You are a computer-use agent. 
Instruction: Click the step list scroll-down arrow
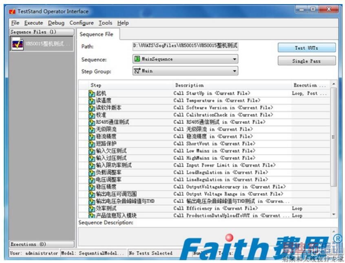tap(334, 214)
